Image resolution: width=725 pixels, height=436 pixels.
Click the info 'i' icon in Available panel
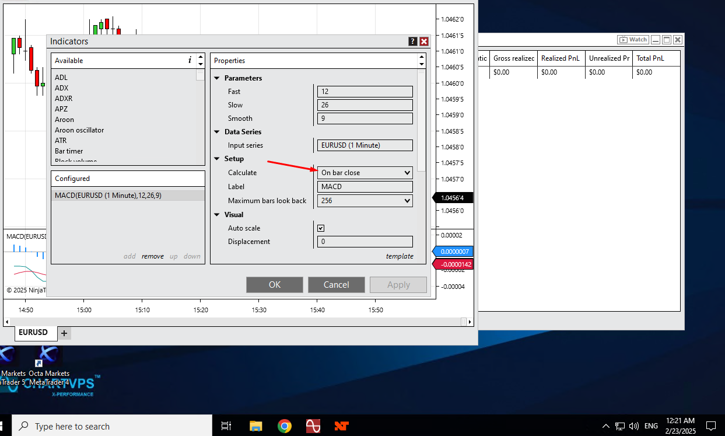tap(190, 60)
